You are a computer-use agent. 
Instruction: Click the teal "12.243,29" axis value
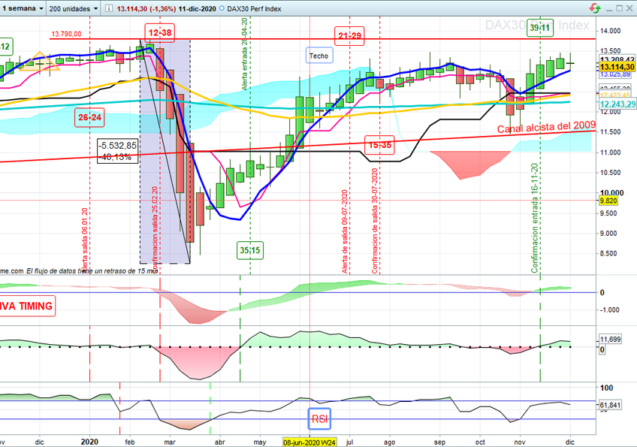click(x=617, y=104)
